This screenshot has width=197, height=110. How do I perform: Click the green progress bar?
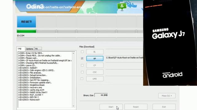pos(26,31)
